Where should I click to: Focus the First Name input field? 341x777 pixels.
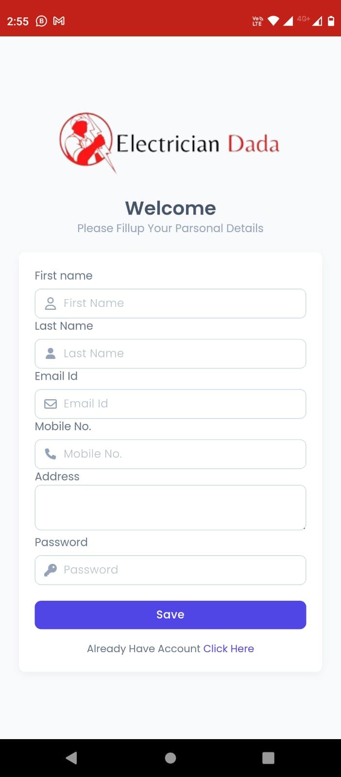tap(170, 304)
